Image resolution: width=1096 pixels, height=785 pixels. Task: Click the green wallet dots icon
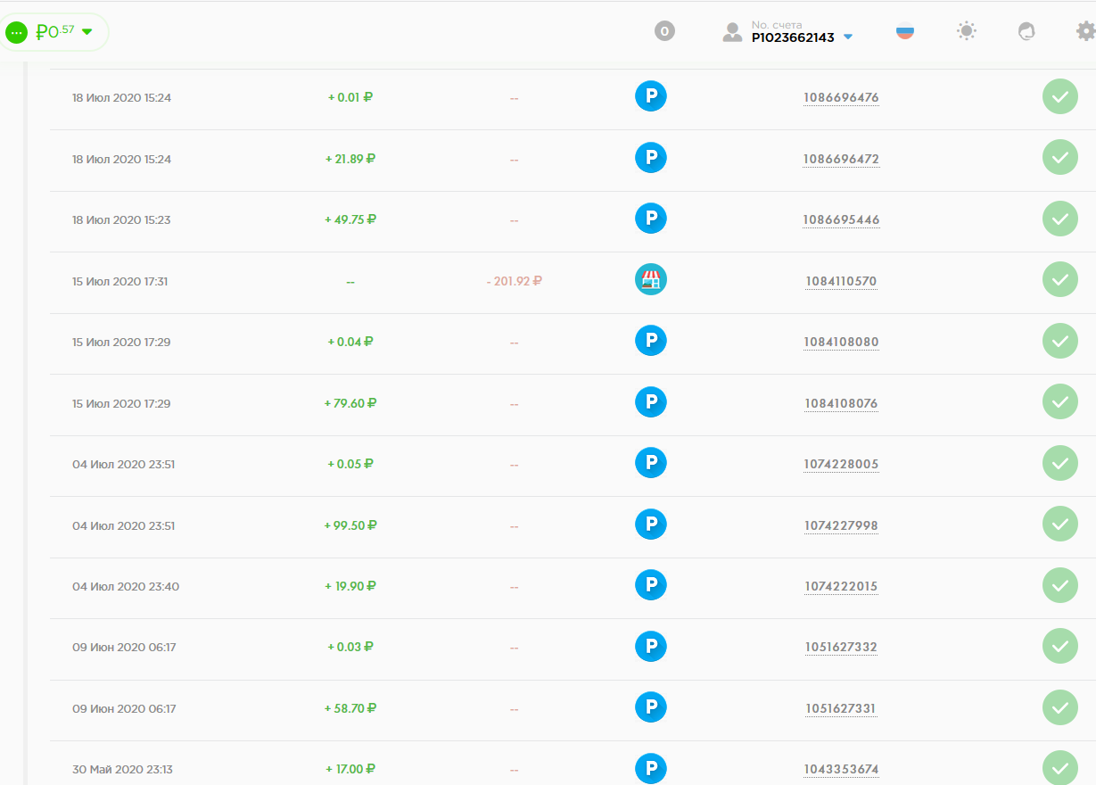[x=17, y=32]
